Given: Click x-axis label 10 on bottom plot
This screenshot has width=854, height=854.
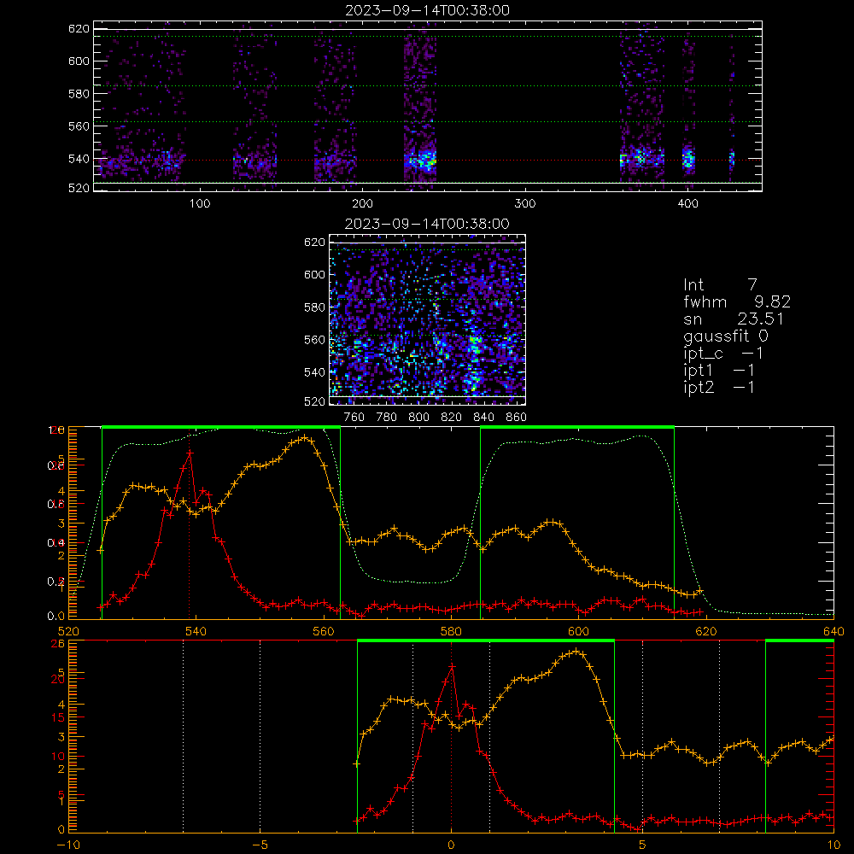Looking at the screenshot, I should (x=834, y=845).
